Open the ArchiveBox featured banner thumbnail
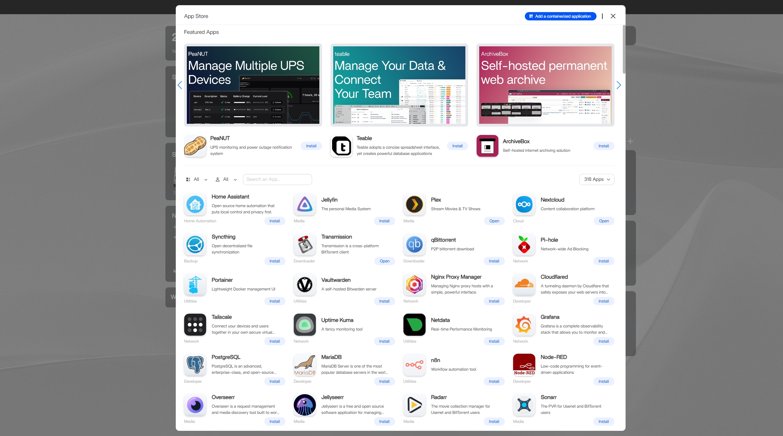The width and height of the screenshot is (783, 436). 545,85
